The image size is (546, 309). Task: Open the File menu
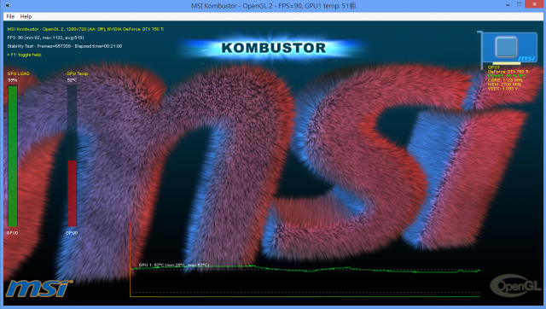[x=10, y=16]
